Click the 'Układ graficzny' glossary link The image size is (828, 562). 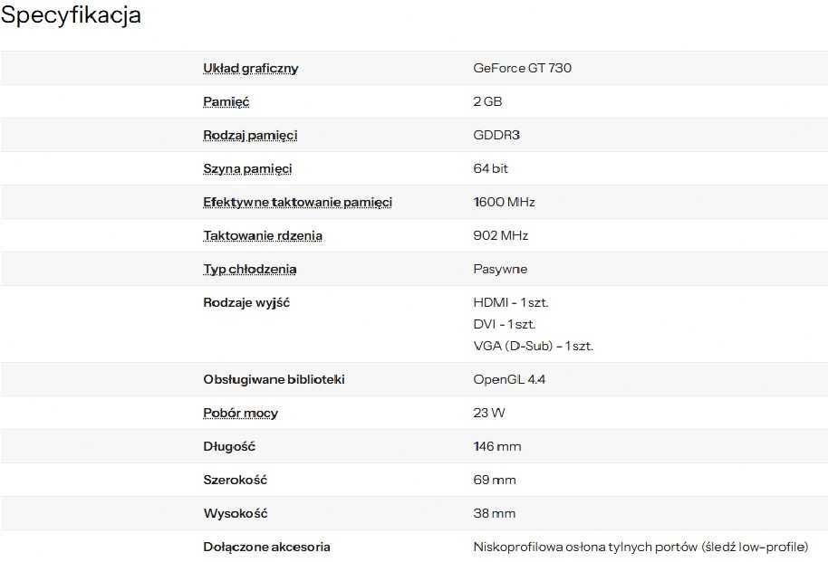pos(251,69)
